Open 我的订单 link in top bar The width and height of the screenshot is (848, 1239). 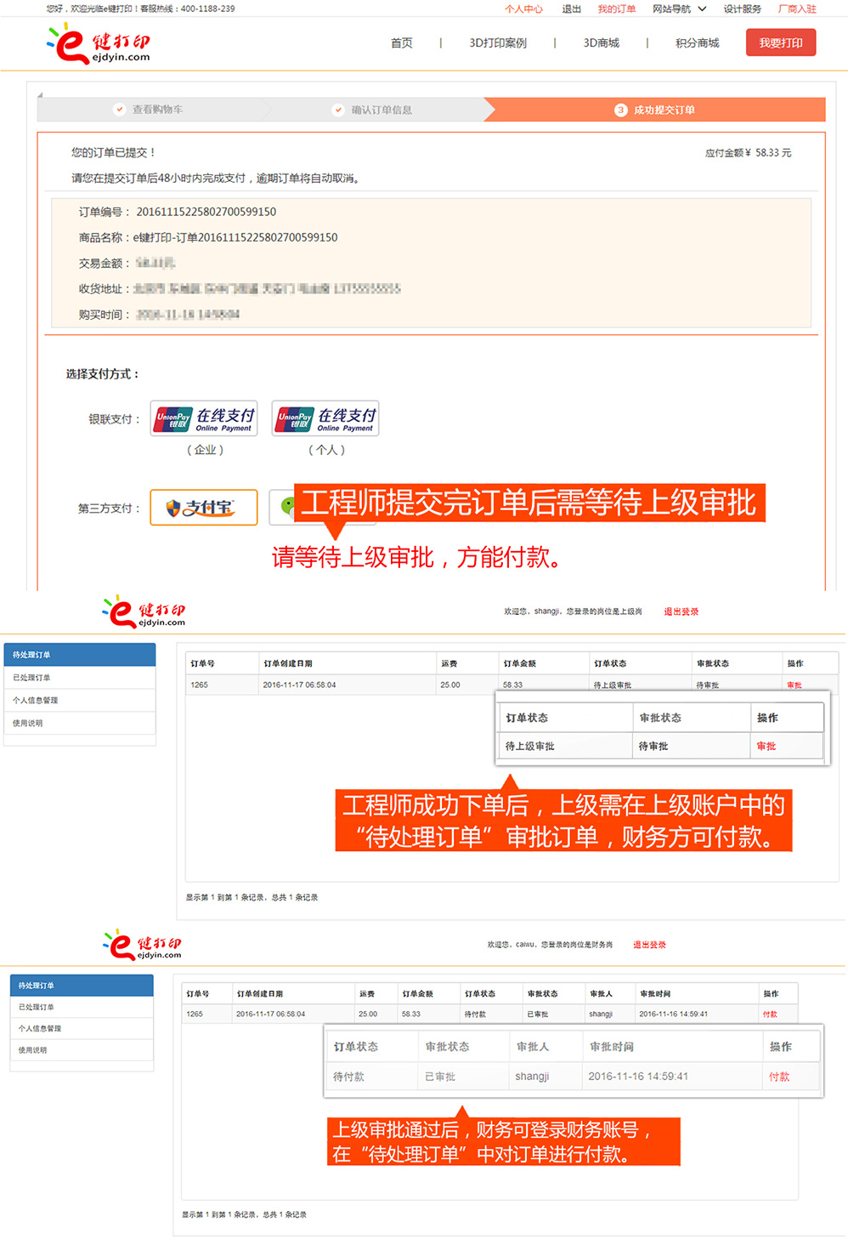(616, 9)
